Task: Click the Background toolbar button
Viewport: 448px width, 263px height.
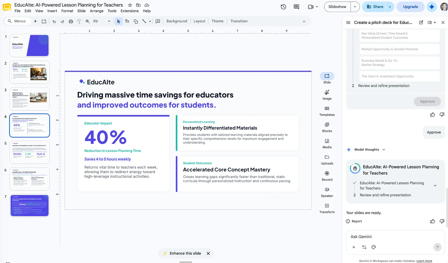Action: [x=177, y=21]
